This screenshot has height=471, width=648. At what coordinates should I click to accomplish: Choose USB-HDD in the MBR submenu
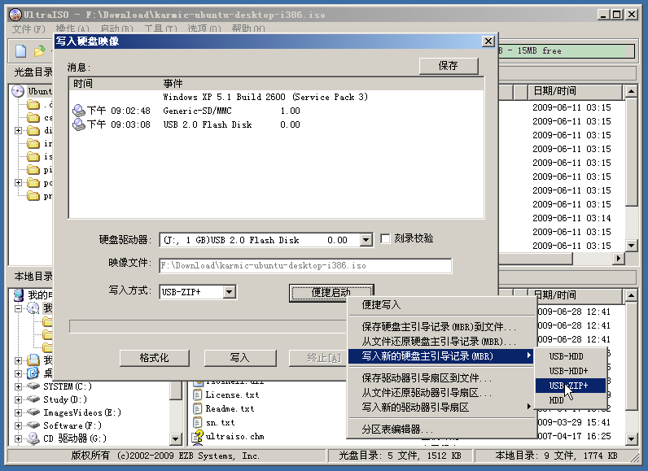[x=571, y=356]
